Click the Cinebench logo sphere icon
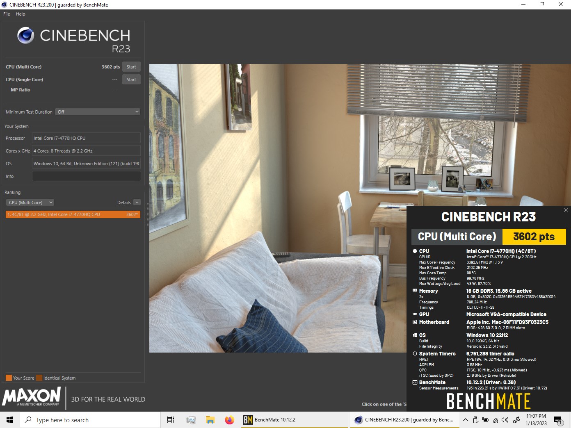 pyautogui.click(x=26, y=35)
